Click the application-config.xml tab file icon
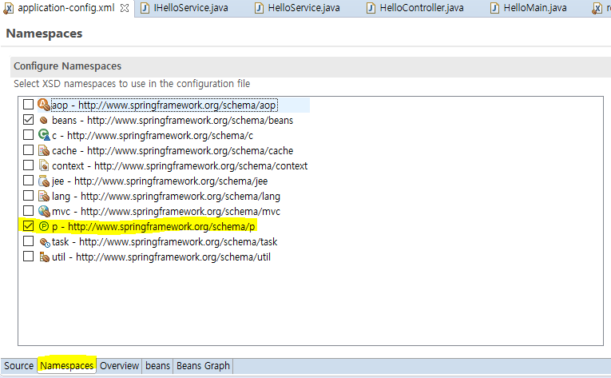Viewport: 611px width, 378px height. pos(9,8)
